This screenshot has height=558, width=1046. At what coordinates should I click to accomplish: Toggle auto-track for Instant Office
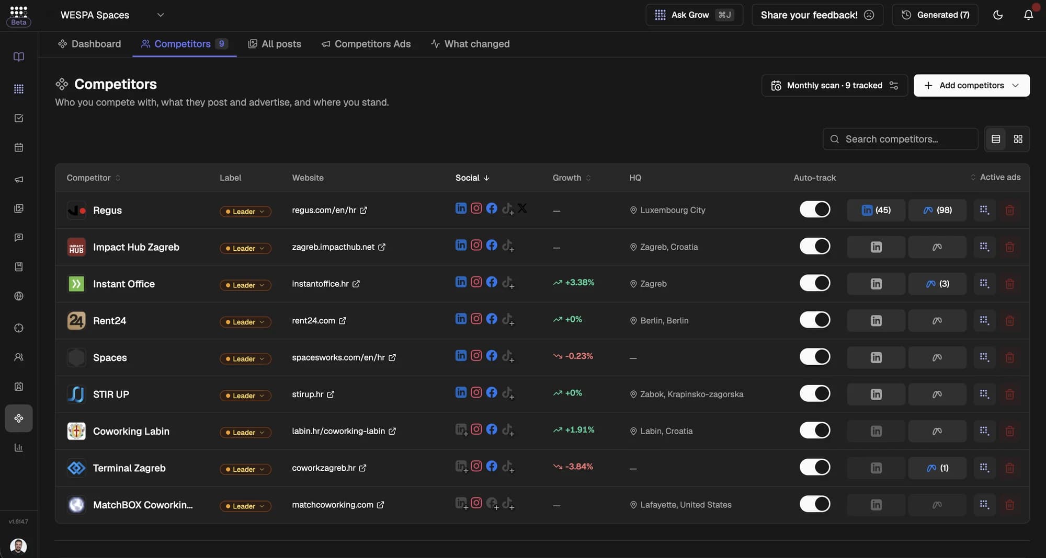pos(814,283)
